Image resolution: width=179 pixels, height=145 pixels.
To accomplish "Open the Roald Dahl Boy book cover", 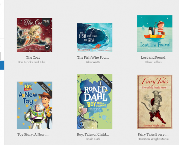I will (95, 101).
